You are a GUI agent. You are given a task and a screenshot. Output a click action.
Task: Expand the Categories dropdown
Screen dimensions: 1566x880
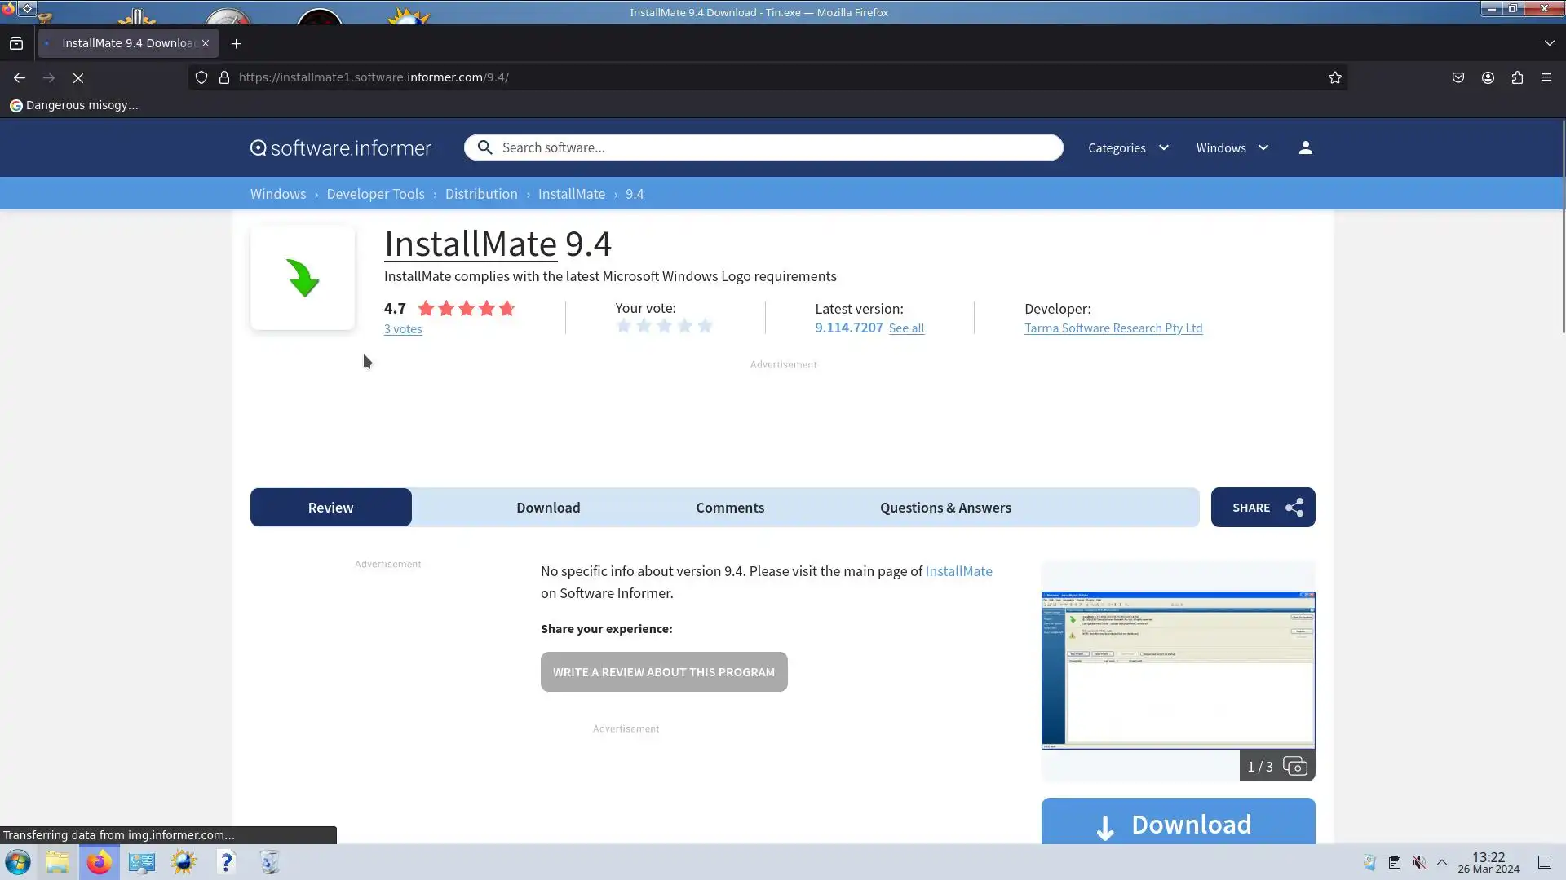click(x=1128, y=147)
